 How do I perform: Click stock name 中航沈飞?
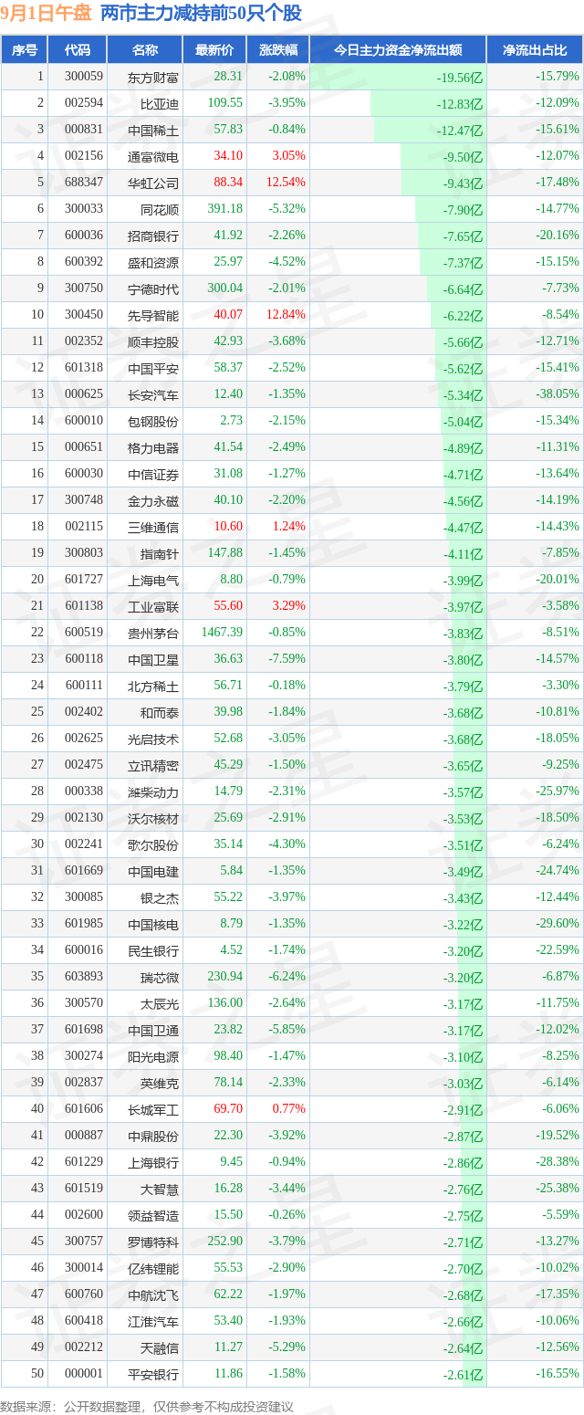[x=154, y=1294]
